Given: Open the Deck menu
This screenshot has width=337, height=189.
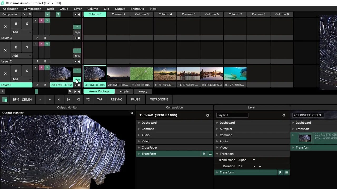Looking at the screenshot, I should (x=50, y=9).
